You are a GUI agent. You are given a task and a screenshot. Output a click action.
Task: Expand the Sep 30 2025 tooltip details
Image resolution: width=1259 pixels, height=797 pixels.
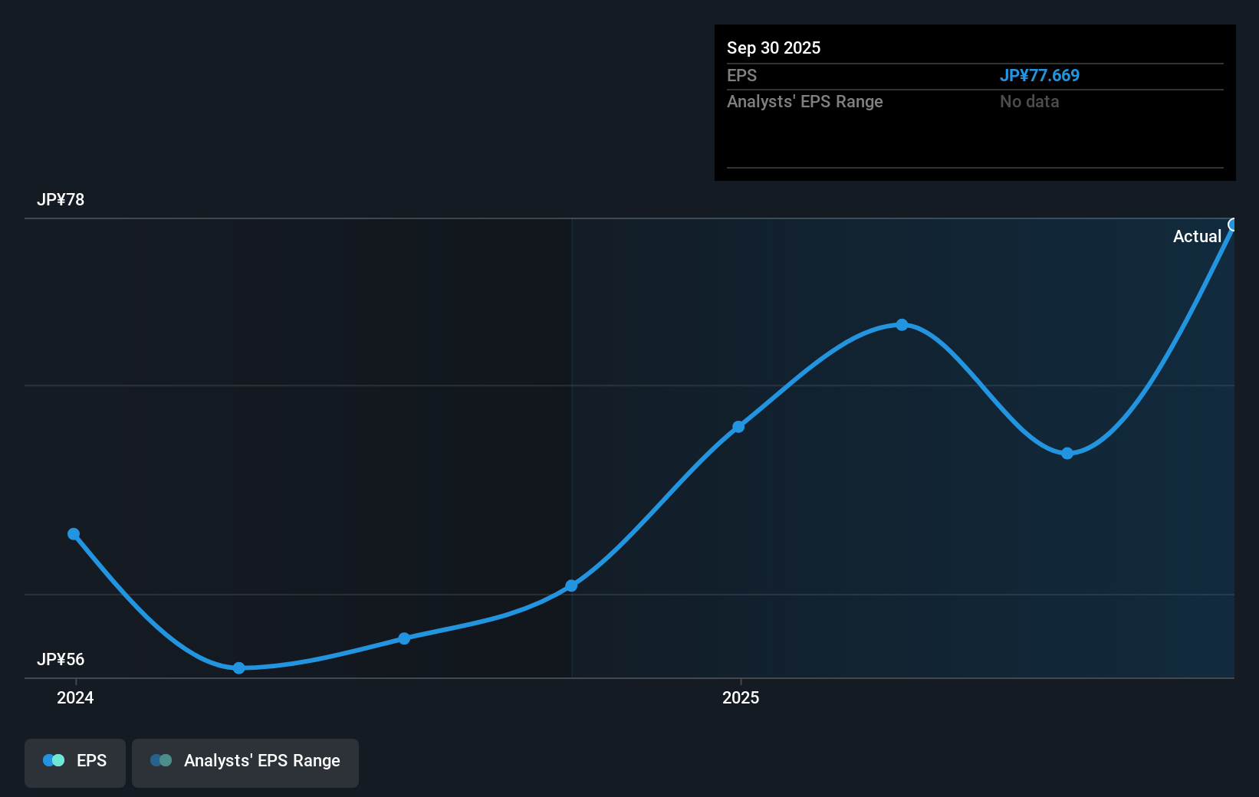pos(774,48)
